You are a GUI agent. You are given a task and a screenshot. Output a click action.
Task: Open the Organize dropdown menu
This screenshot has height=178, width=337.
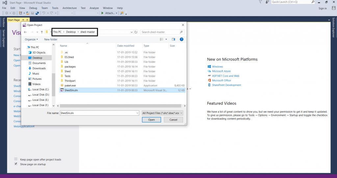tap(31, 39)
